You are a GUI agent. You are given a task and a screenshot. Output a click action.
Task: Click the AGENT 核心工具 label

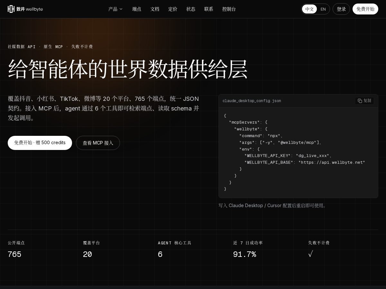tap(175, 243)
